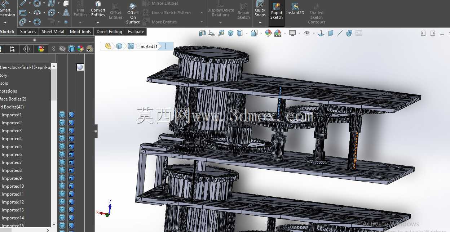Click the Offset Entities button
This screenshot has width=450, height=232.
116,11
